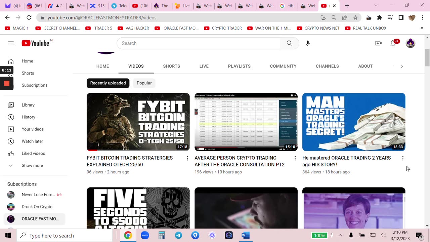This screenshot has height=242, width=430.
Task: Open VAG HACKER bookmark
Action: (x=133, y=28)
